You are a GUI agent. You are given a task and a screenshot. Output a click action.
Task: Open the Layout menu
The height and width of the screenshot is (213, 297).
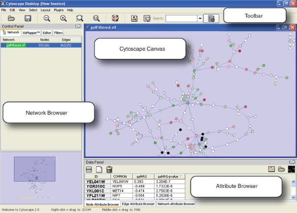click(x=46, y=10)
